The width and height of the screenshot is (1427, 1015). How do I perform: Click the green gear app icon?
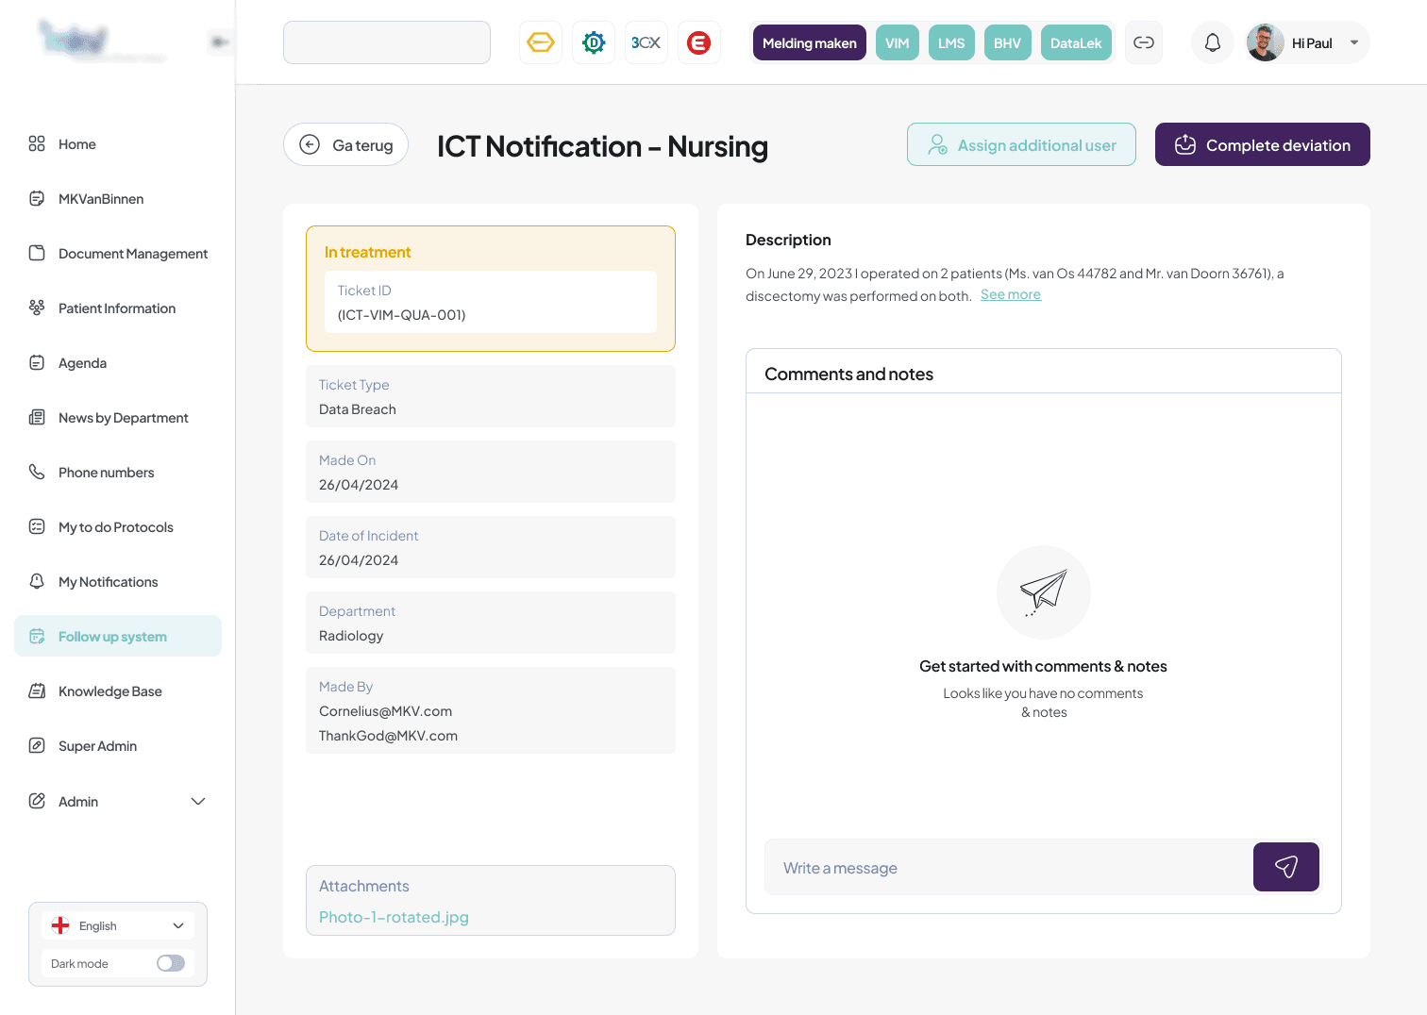coord(593,42)
